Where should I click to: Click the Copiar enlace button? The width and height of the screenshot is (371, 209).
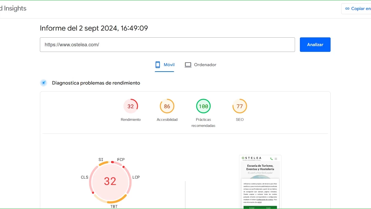pos(357,9)
